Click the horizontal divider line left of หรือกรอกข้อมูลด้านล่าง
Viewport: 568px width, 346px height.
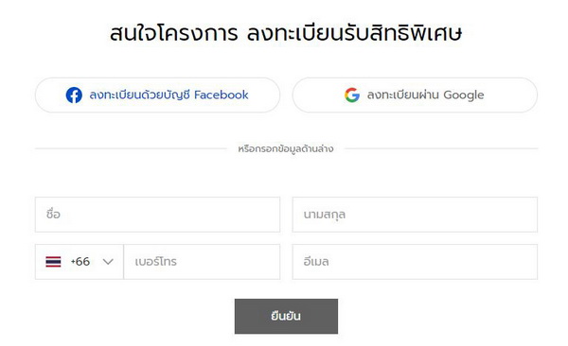[x=132, y=148]
